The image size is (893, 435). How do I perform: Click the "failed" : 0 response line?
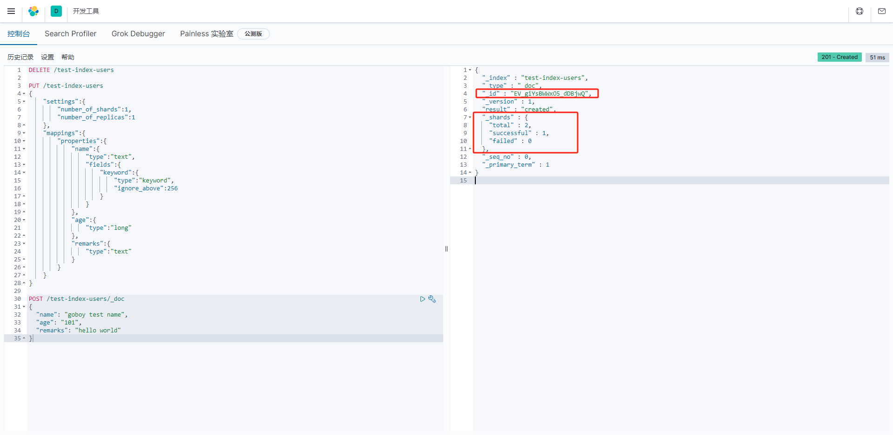(x=510, y=141)
